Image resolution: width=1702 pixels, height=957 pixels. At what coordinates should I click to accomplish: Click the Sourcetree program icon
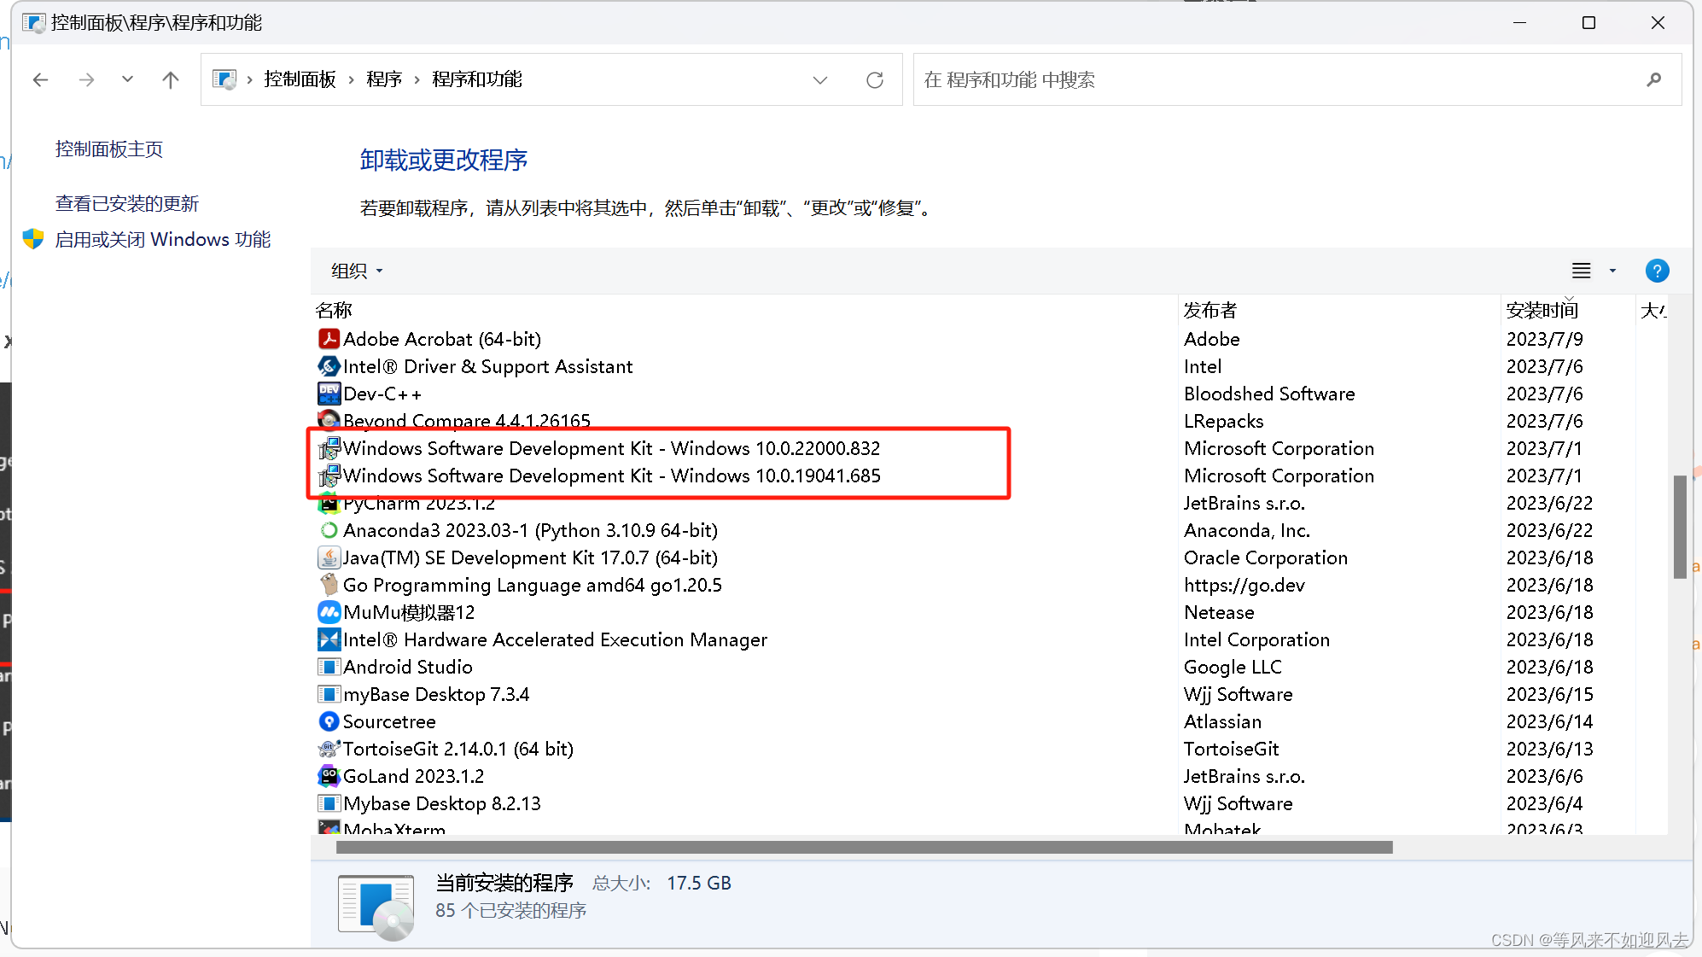[x=329, y=721]
